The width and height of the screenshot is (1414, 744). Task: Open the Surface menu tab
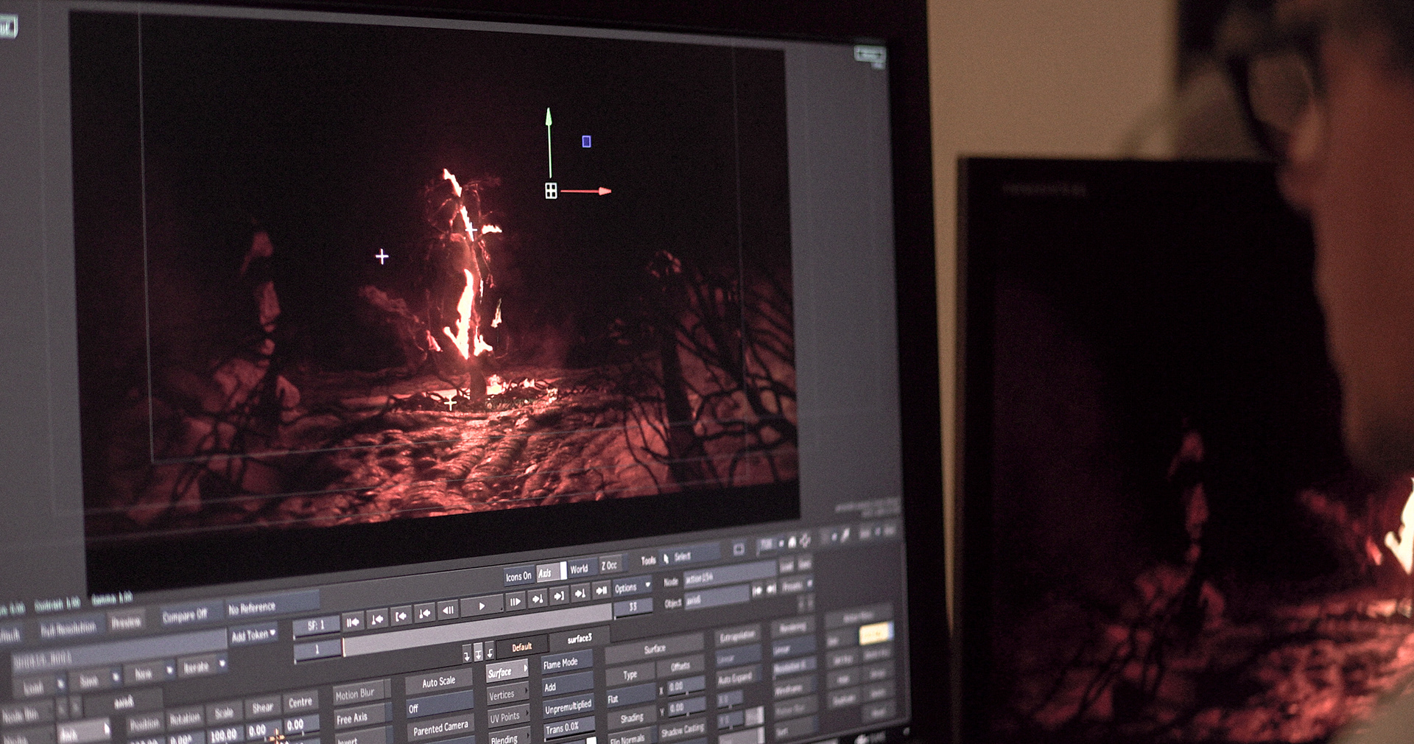(x=507, y=672)
